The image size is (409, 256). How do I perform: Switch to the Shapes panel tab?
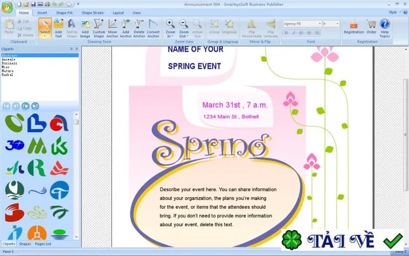(25, 244)
